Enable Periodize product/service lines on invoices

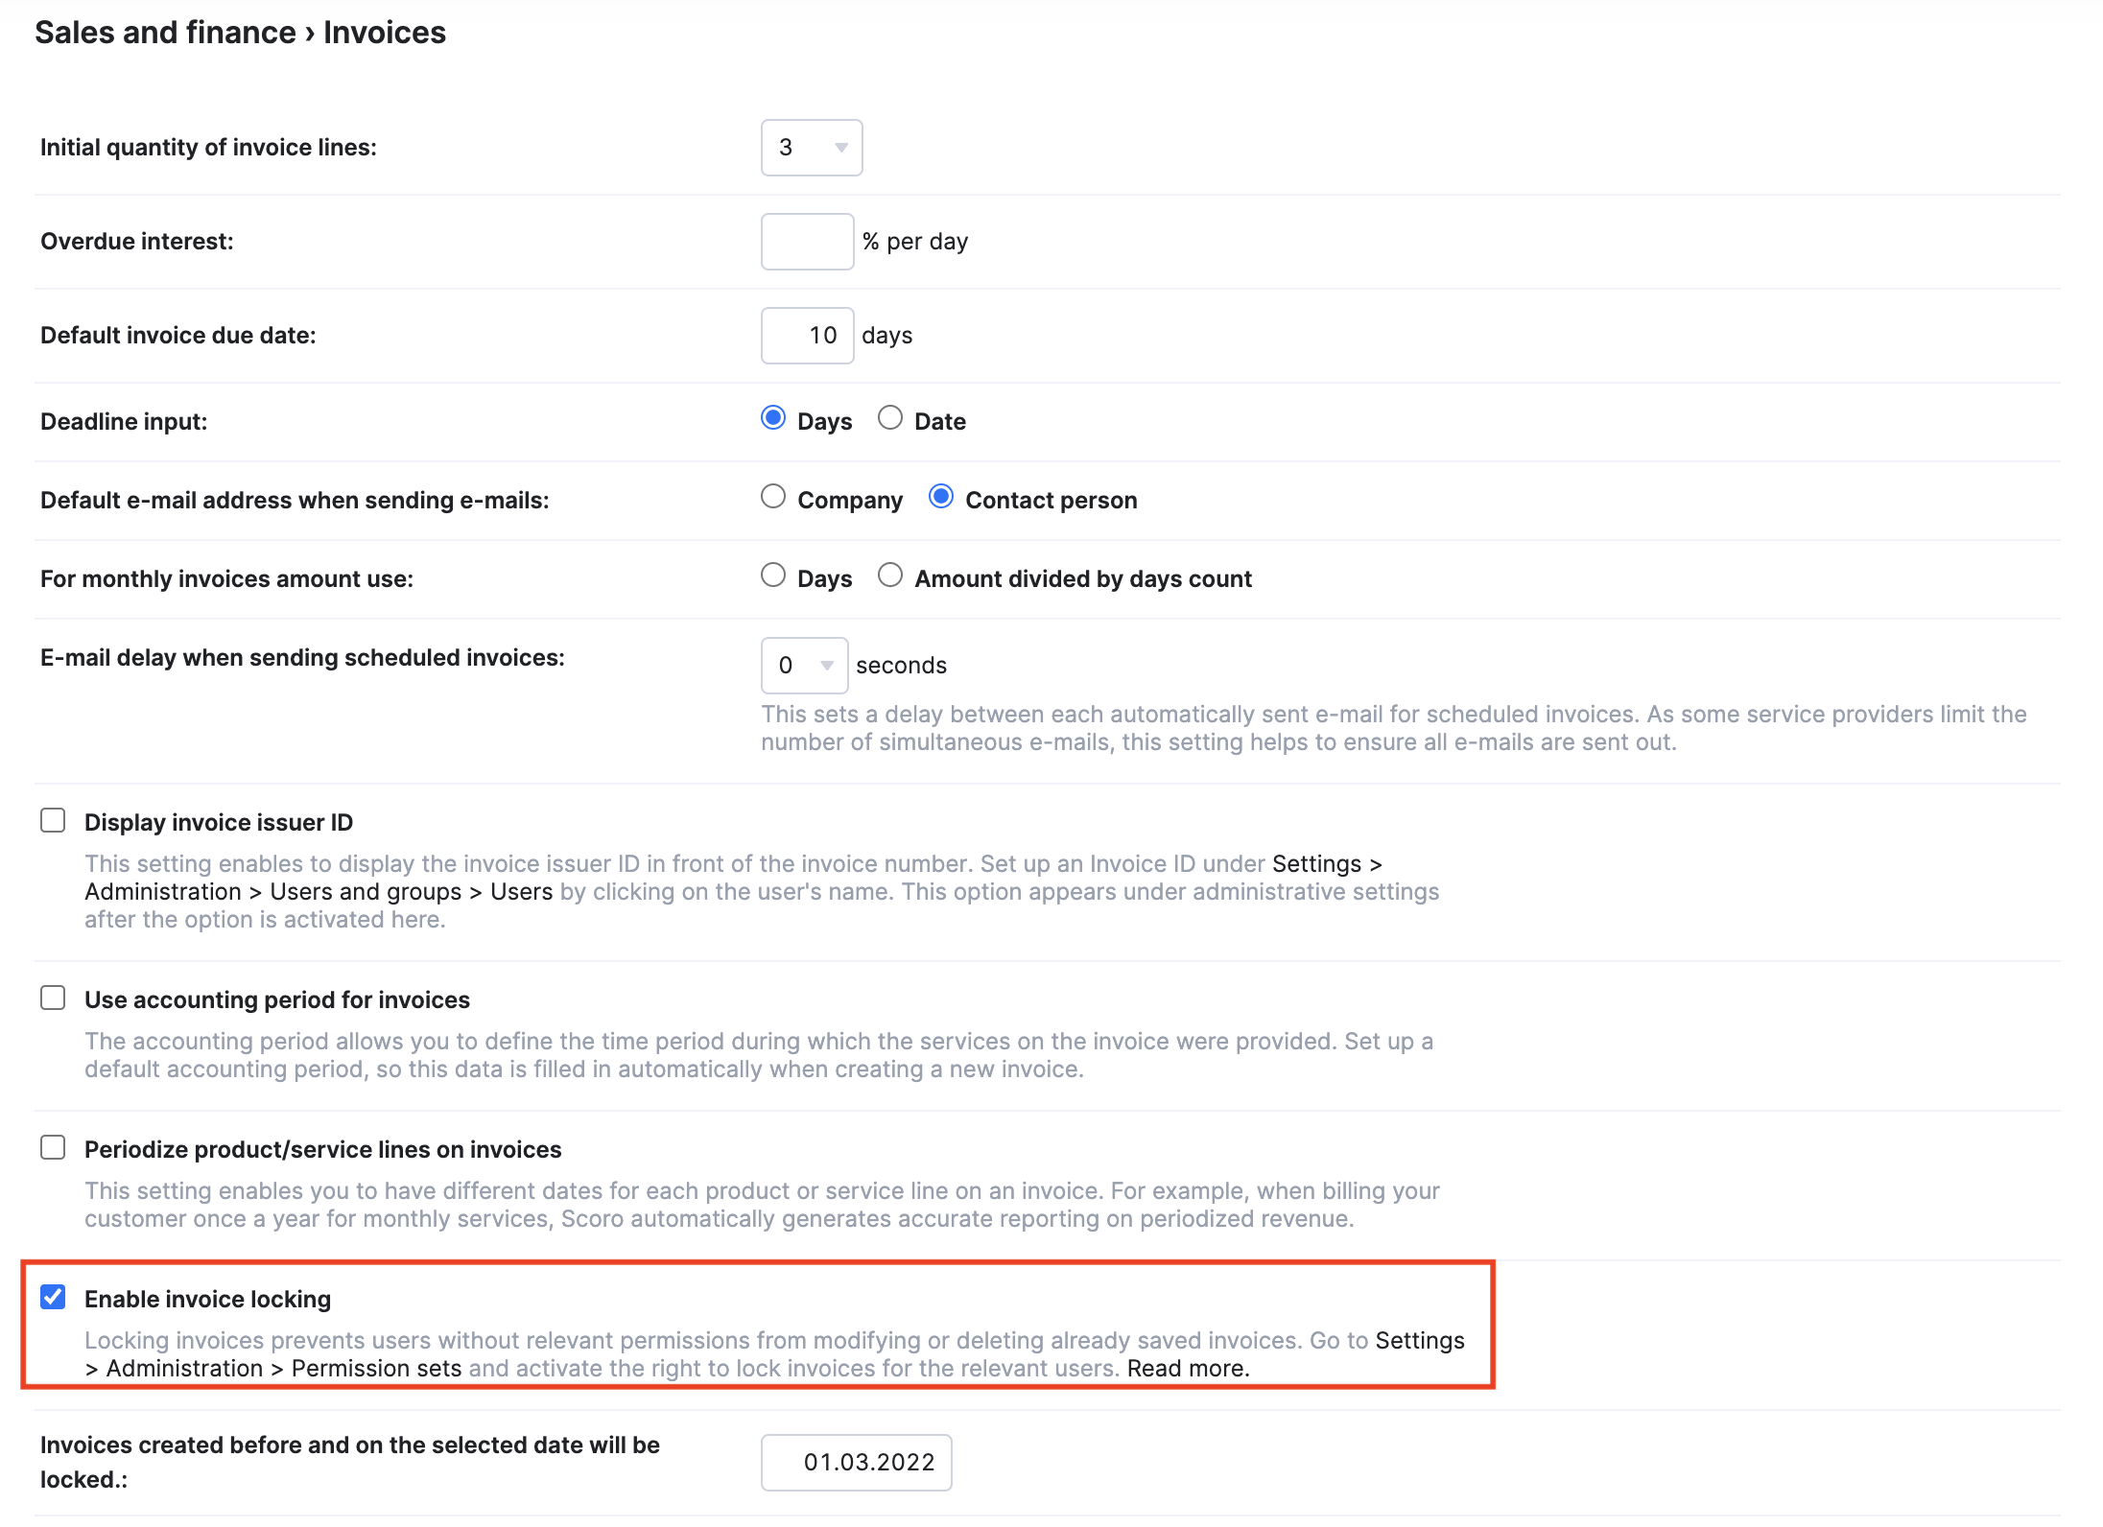[x=53, y=1148]
